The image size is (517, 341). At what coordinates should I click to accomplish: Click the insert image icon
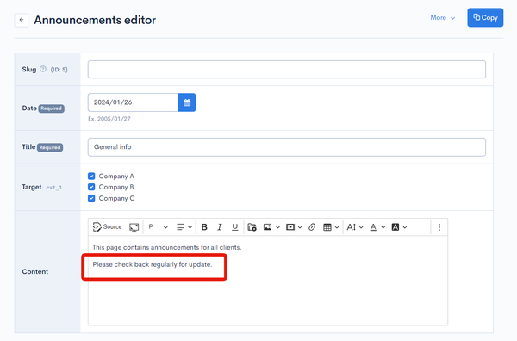[x=267, y=227]
